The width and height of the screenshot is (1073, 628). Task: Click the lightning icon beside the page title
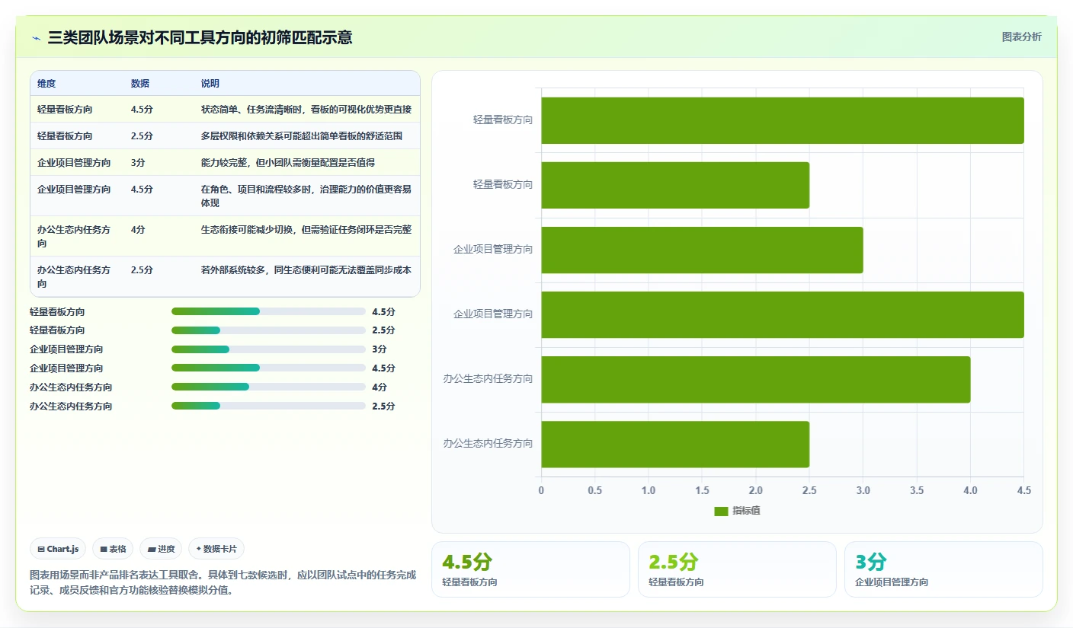tap(37, 37)
